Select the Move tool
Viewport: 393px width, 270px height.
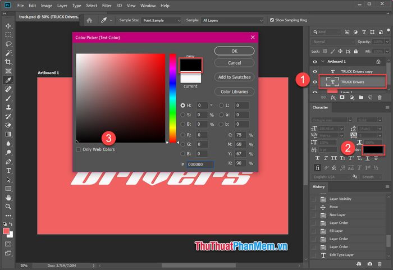click(x=8, y=25)
